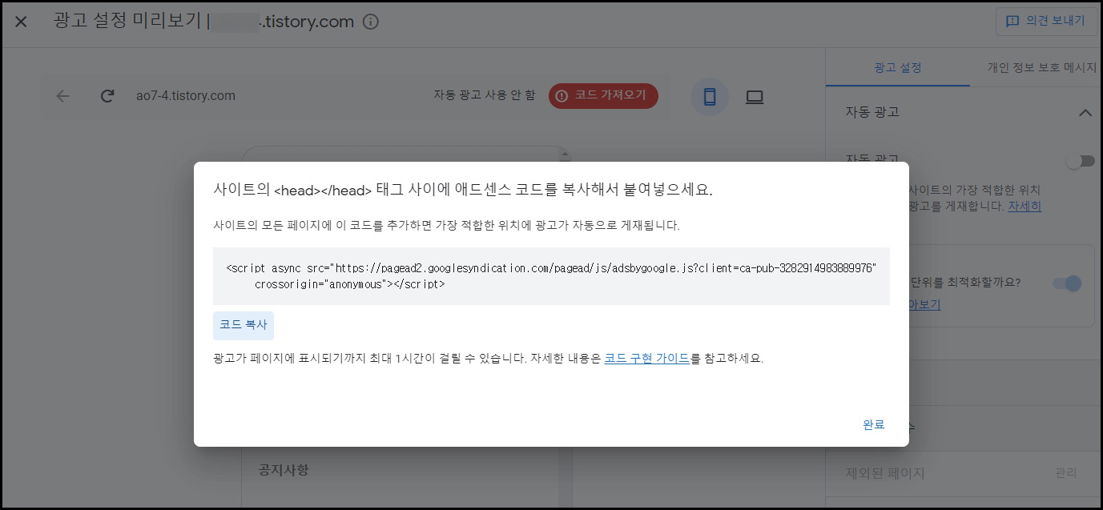Close the ad settings preview with X icon

click(22, 22)
